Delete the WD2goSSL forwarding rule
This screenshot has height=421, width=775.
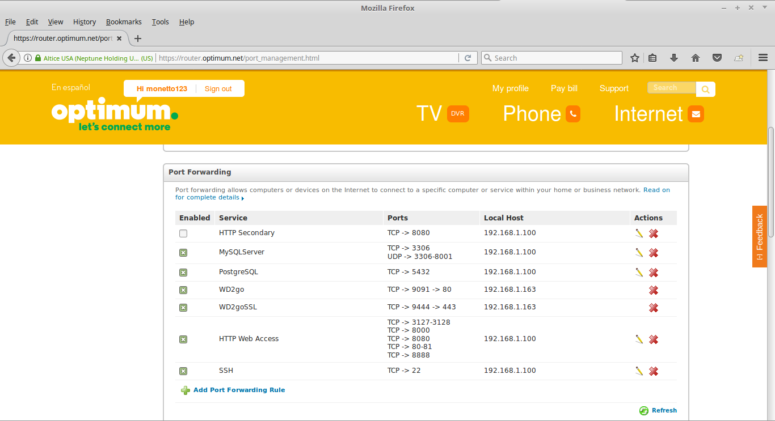[654, 308]
